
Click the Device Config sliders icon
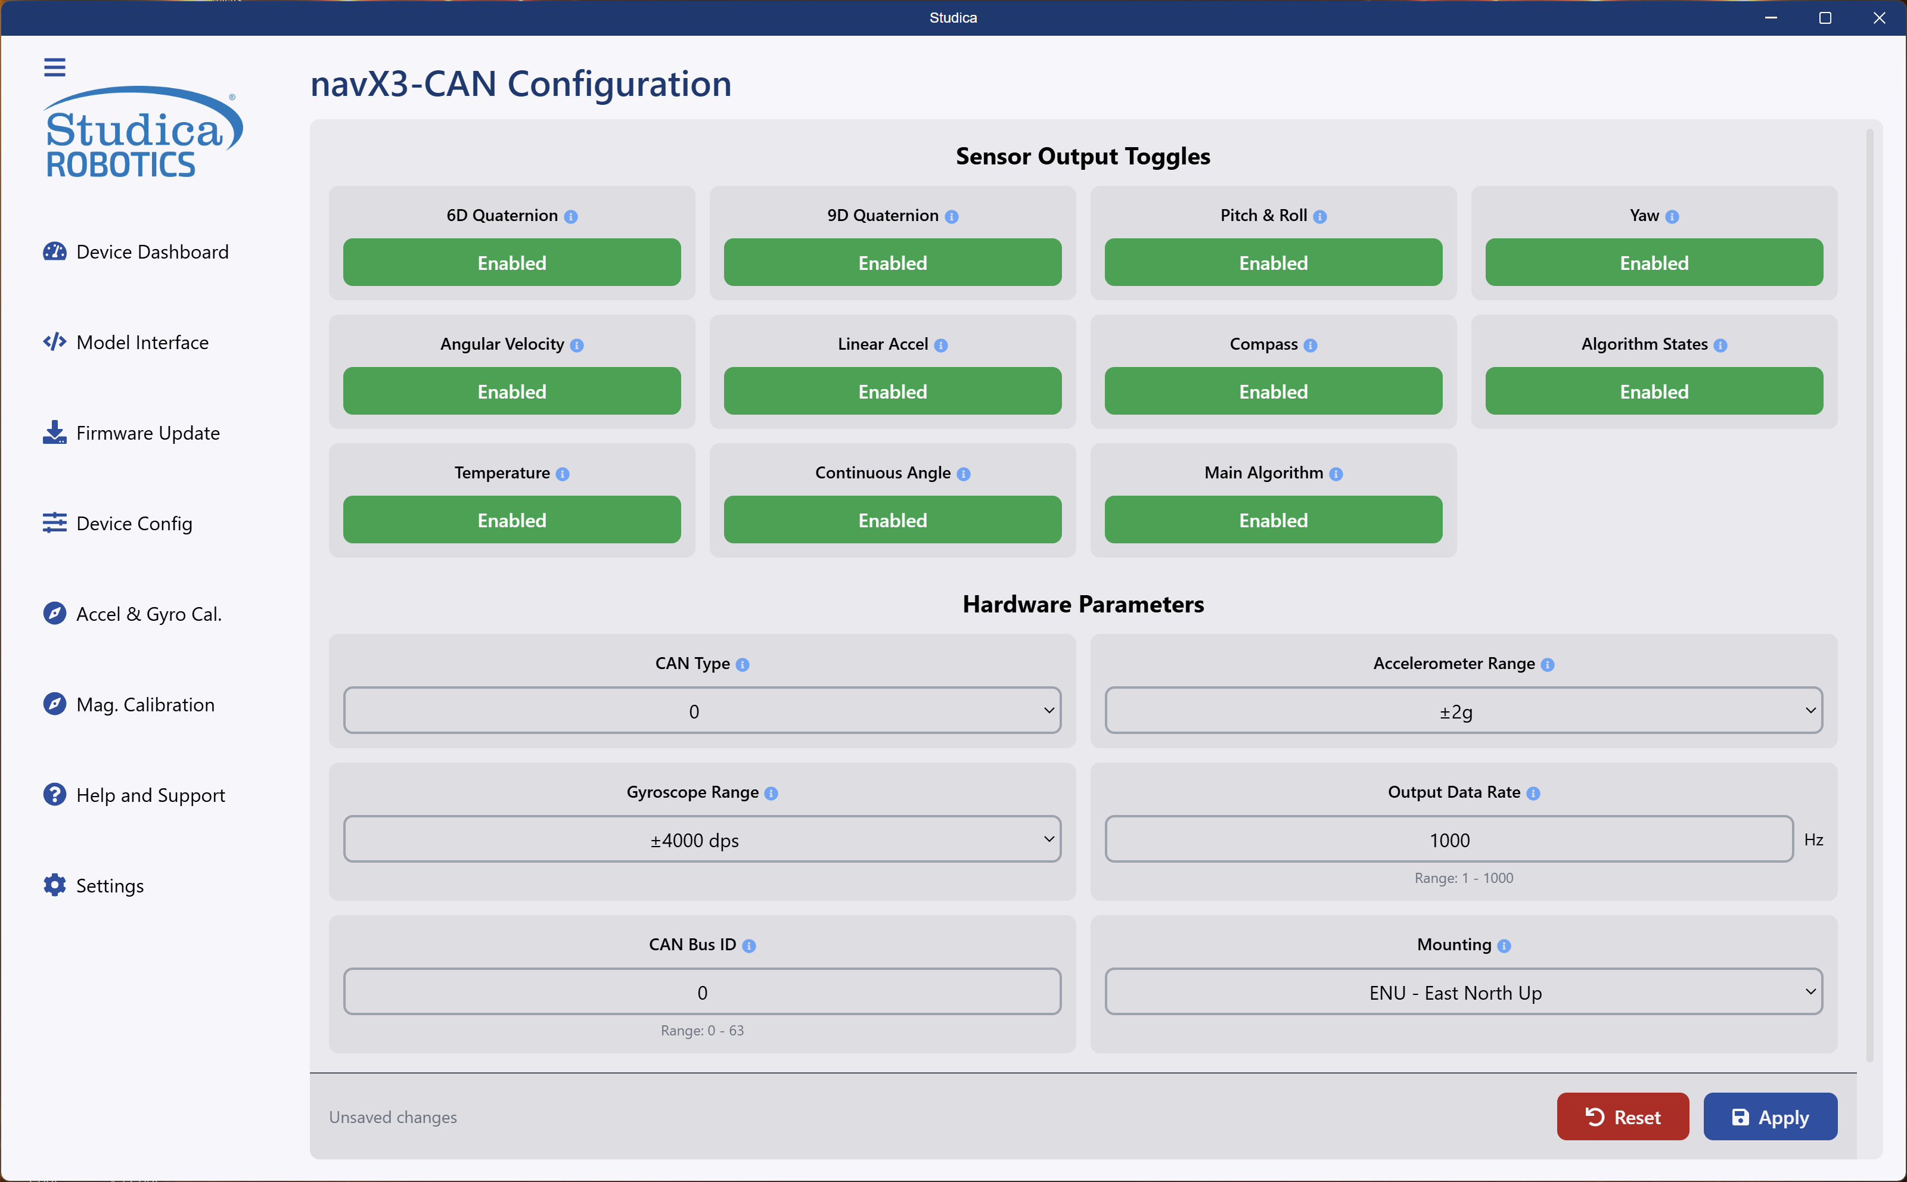click(x=54, y=523)
